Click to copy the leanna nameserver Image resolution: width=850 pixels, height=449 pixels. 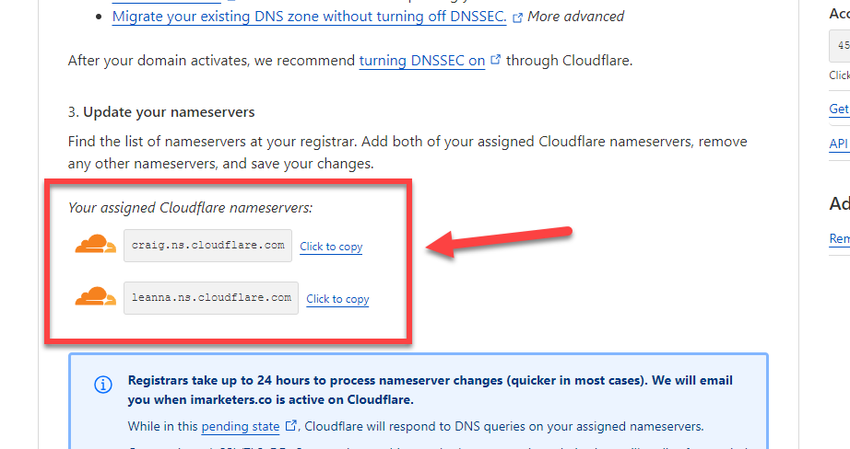click(x=337, y=299)
